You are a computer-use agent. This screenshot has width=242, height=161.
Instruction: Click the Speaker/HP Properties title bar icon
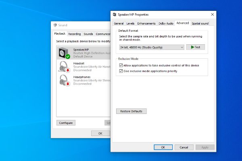click(x=115, y=14)
